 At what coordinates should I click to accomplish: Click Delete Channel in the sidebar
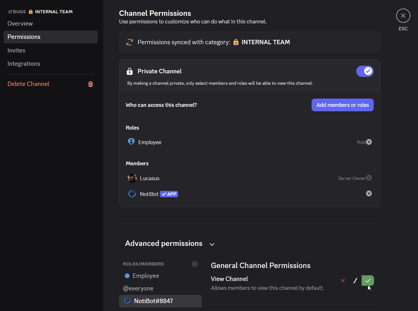pyautogui.click(x=28, y=84)
